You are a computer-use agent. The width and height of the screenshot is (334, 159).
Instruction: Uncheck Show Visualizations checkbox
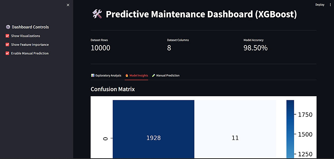point(7,36)
